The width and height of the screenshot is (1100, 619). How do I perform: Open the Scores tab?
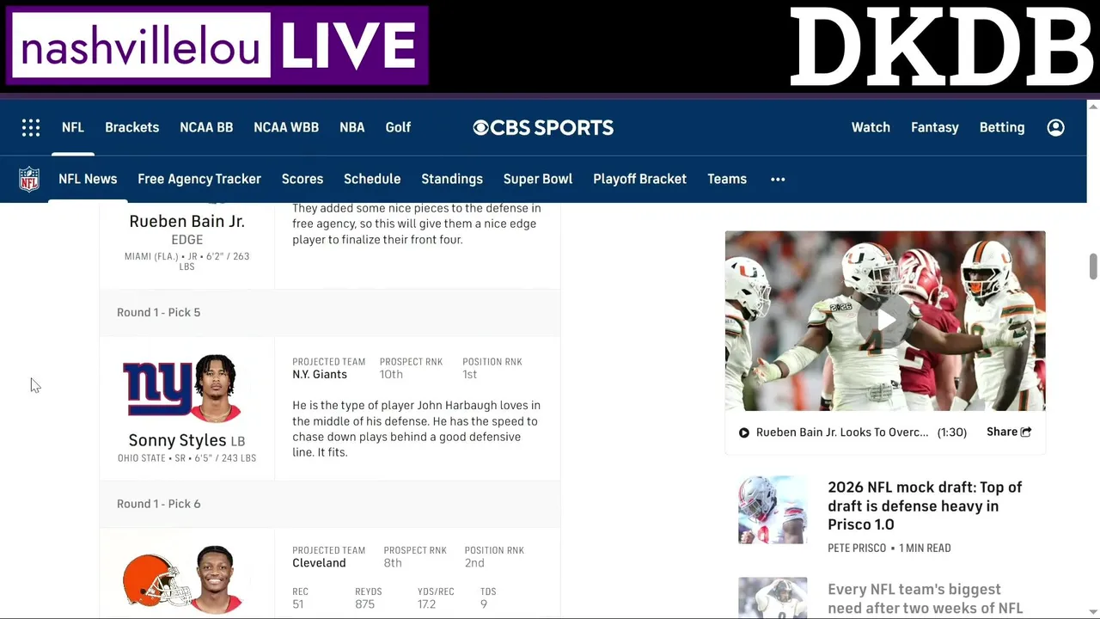[302, 179]
